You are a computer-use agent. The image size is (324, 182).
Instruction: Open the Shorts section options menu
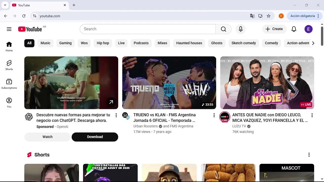coord(309,155)
